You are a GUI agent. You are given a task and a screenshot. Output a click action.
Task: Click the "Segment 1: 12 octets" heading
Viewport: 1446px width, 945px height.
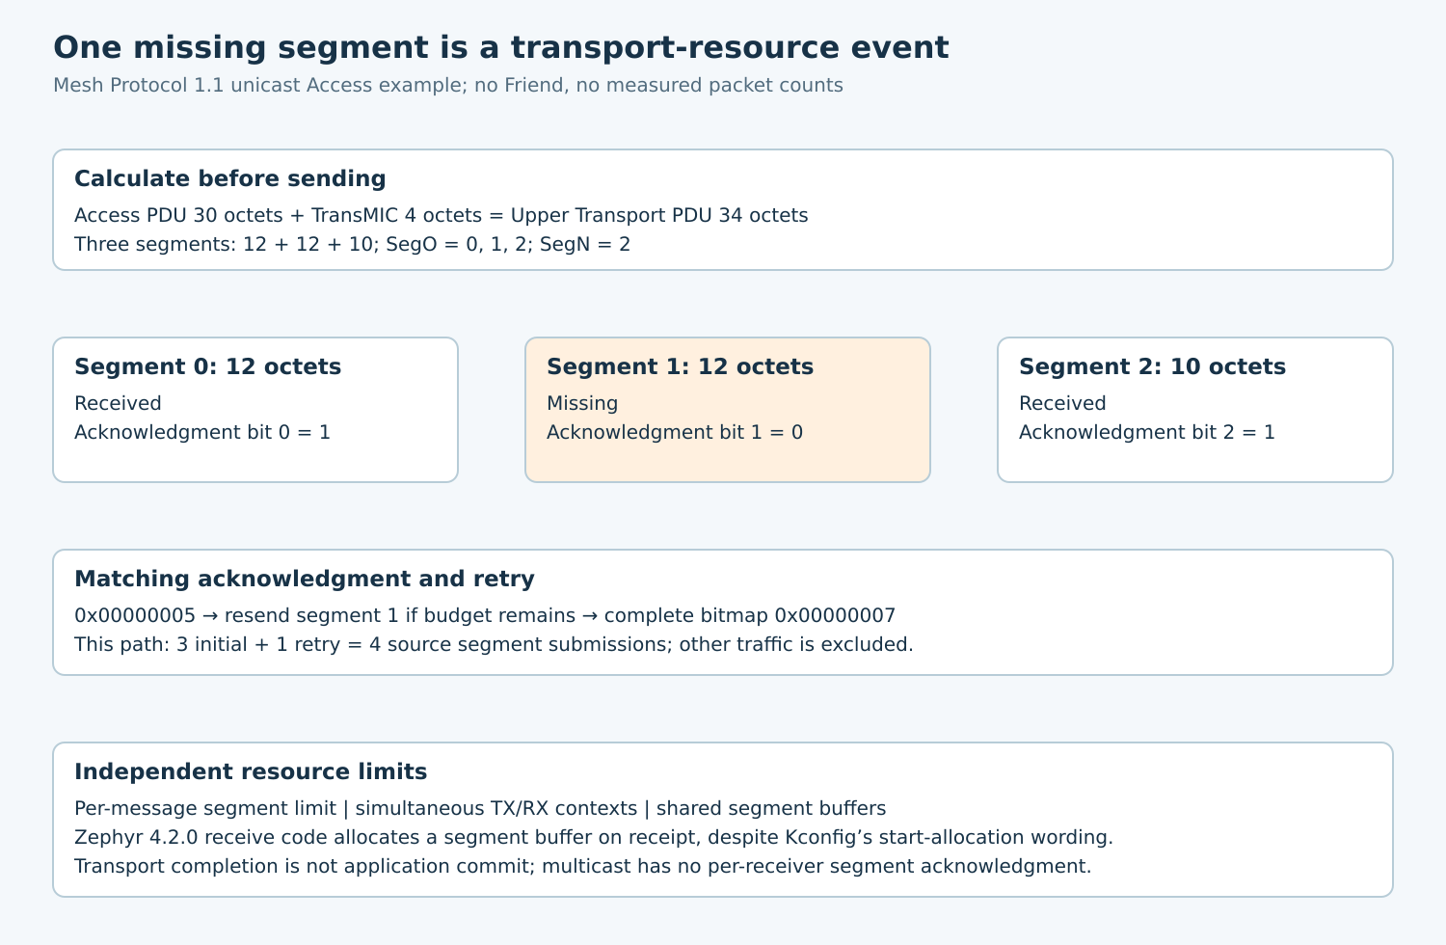click(681, 366)
